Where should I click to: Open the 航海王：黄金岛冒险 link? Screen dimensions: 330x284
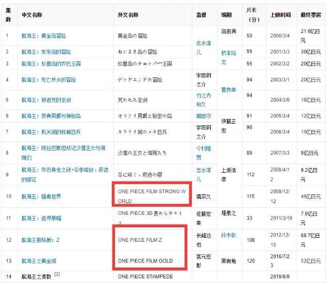(44, 36)
